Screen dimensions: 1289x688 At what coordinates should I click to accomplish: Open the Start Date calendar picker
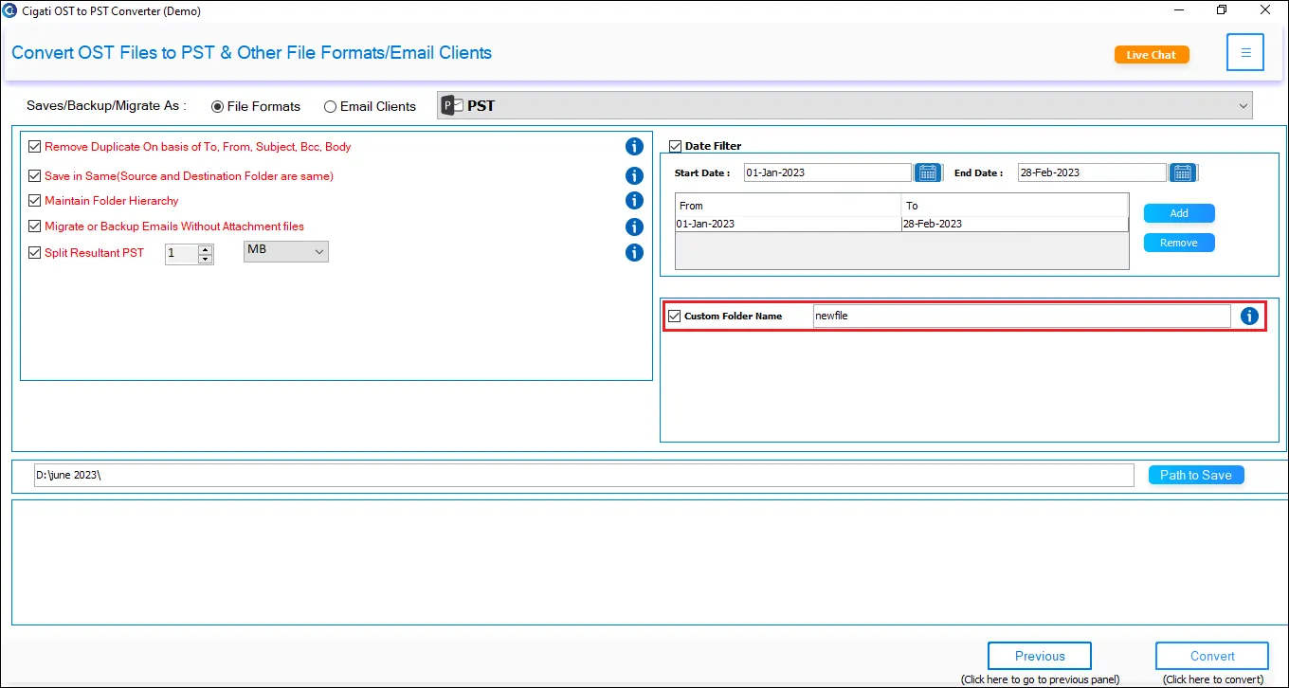point(927,172)
